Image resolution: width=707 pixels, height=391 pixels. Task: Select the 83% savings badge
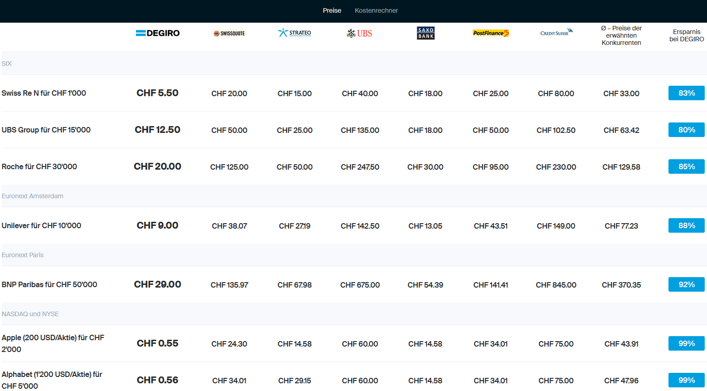tap(687, 93)
